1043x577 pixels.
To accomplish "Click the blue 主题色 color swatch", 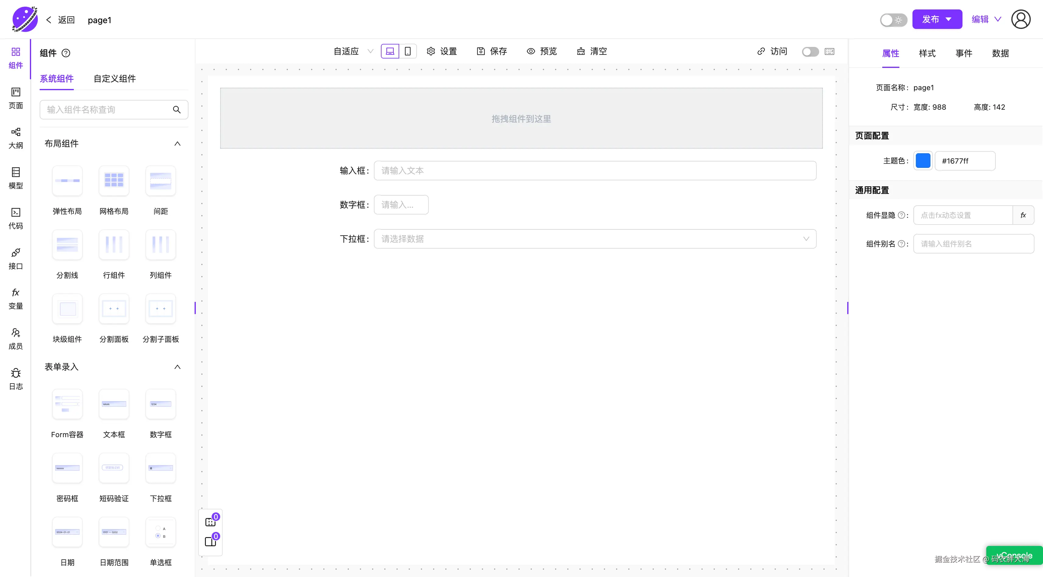I will point(923,161).
